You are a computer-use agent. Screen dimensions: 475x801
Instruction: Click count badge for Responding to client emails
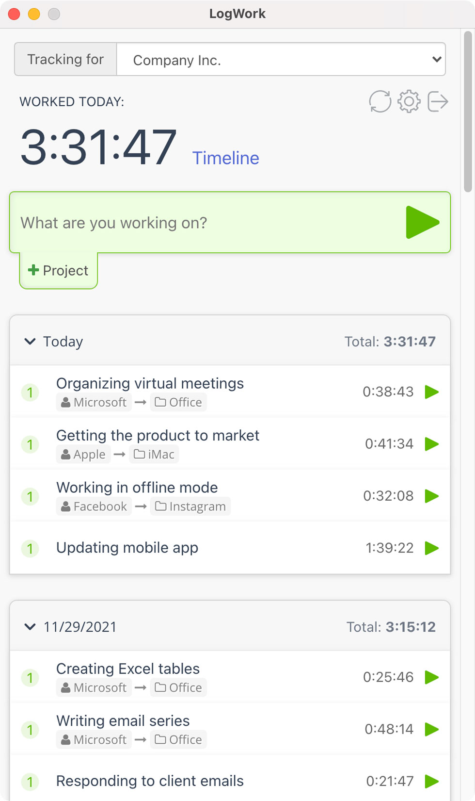coord(30,782)
